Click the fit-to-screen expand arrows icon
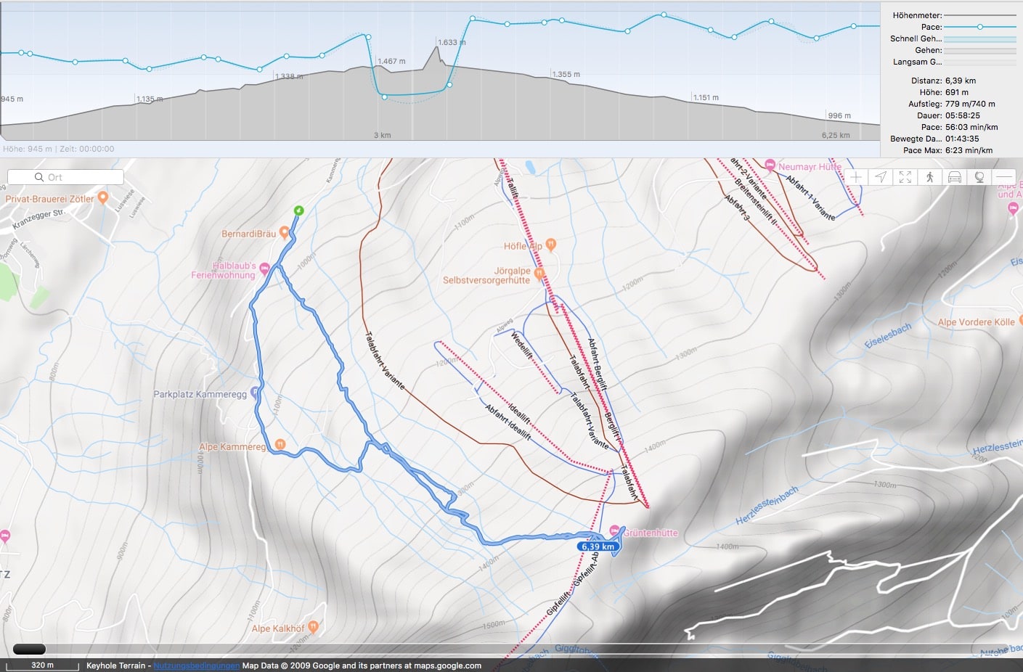Image resolution: width=1023 pixels, height=672 pixels. click(905, 177)
